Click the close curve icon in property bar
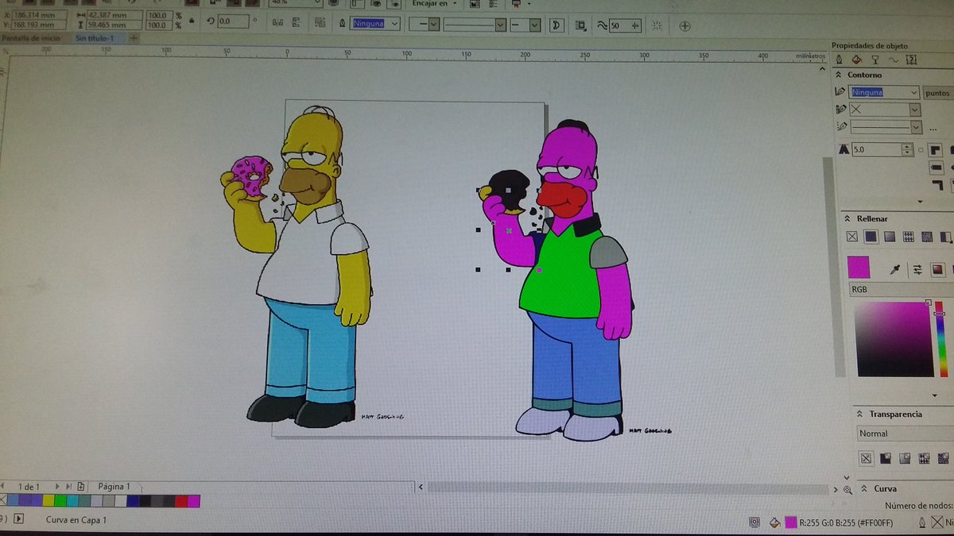The width and height of the screenshot is (954, 536). pos(556,25)
